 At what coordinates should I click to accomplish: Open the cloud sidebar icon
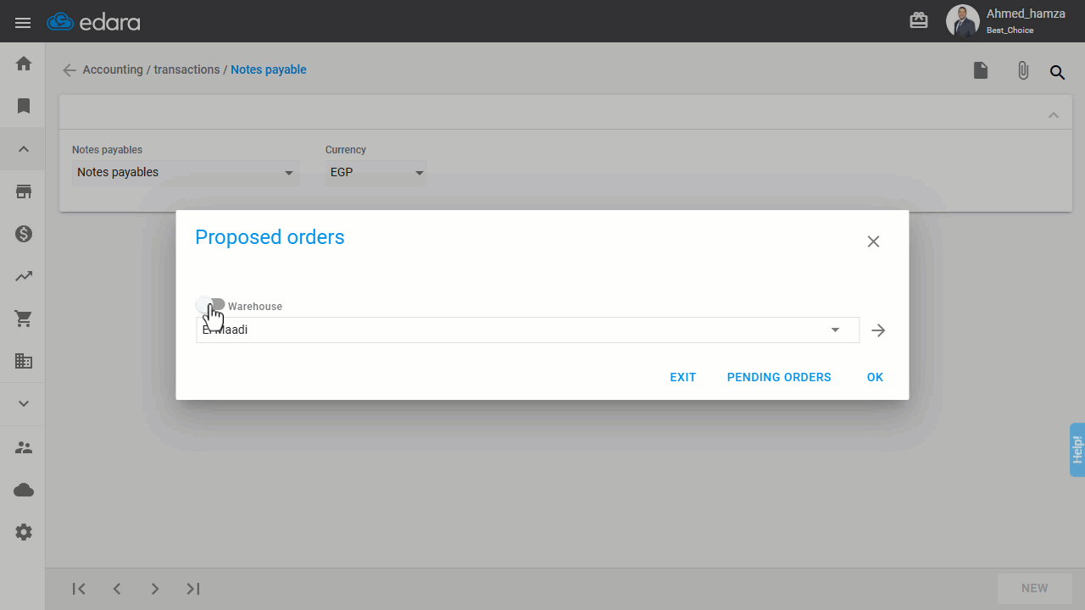tap(24, 490)
